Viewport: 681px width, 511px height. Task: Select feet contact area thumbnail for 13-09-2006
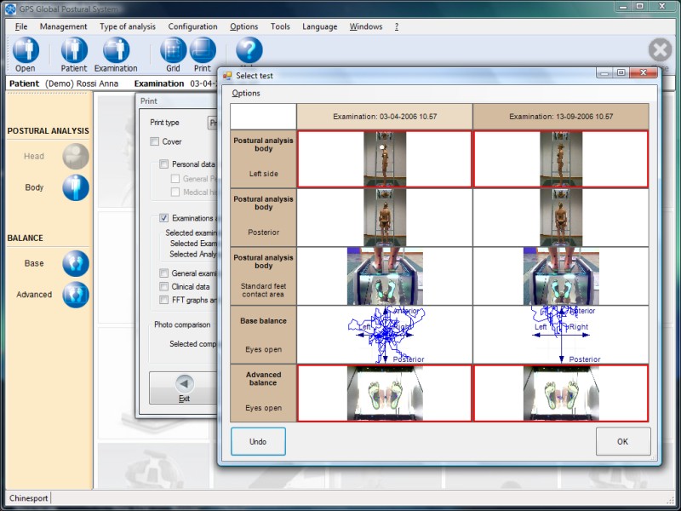(561, 276)
